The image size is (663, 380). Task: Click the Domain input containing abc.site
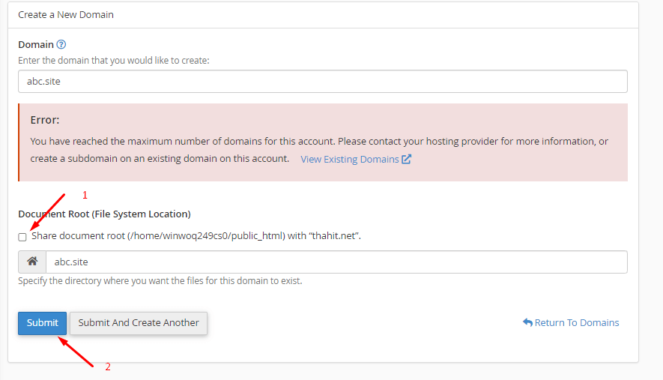pos(323,81)
